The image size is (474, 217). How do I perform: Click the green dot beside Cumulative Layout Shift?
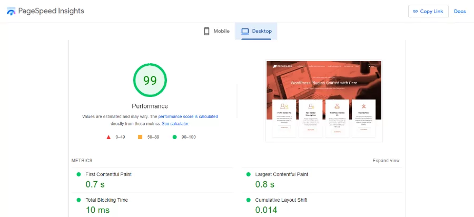coord(248,200)
